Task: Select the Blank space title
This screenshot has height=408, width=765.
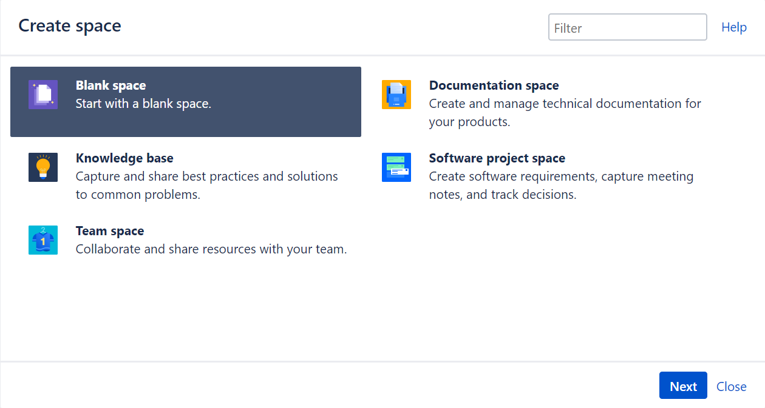Action: tap(110, 85)
